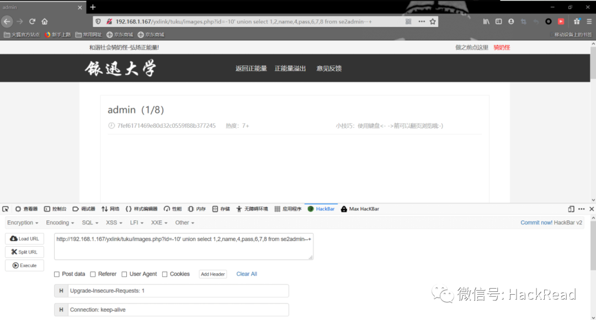Activate the devtools element picker icon
This screenshot has width=596, height=320.
tap(6, 209)
